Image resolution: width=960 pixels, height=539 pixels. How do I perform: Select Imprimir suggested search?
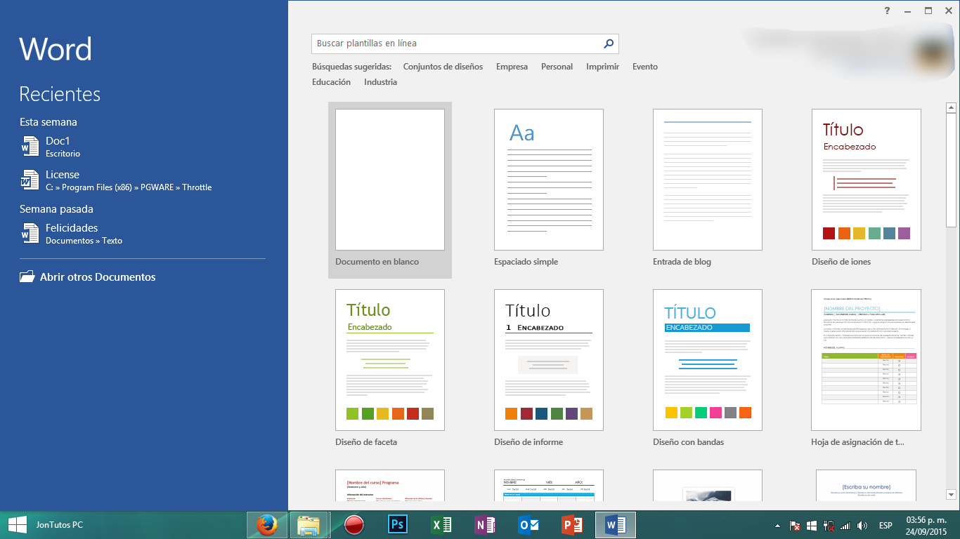tap(602, 67)
